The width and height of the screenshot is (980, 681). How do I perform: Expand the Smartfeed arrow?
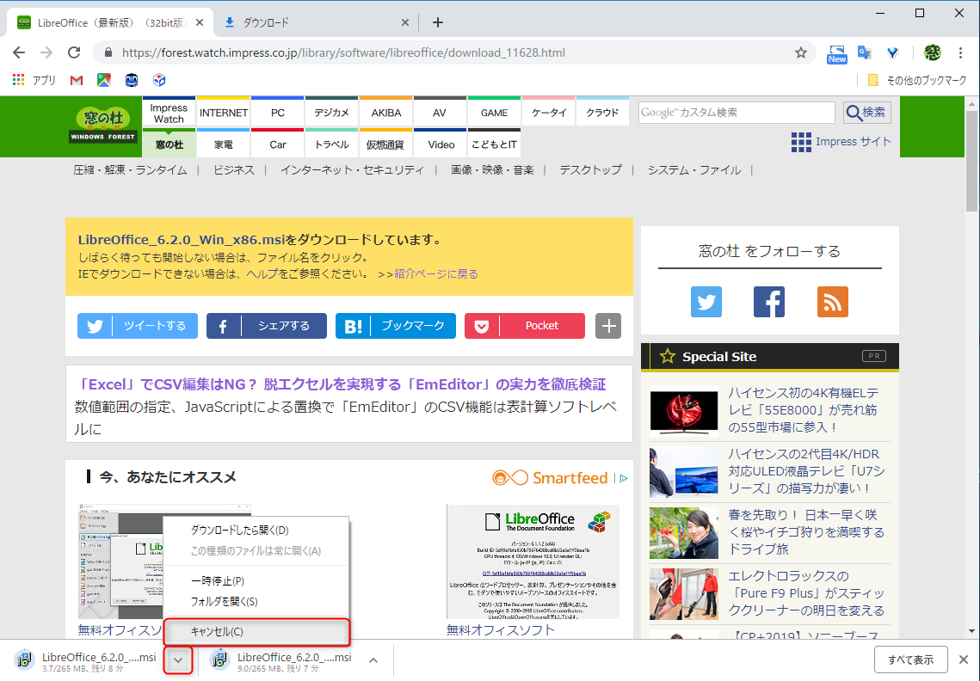(623, 477)
